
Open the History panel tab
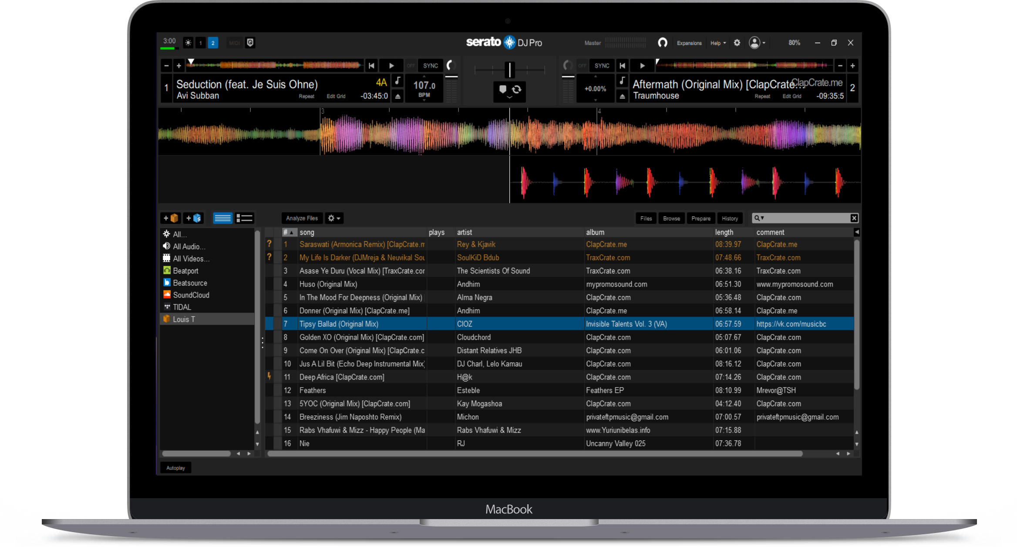[x=730, y=219]
